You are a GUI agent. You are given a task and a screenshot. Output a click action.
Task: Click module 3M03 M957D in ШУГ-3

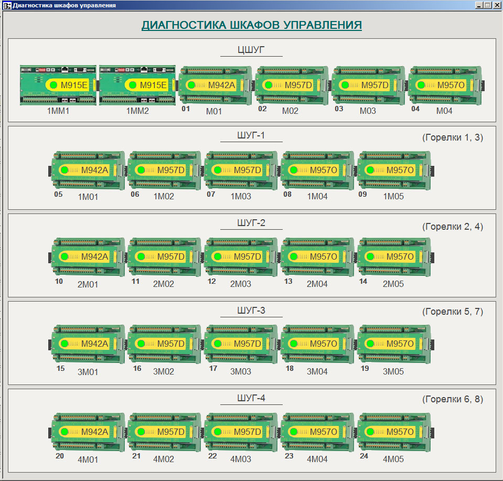tap(240, 344)
